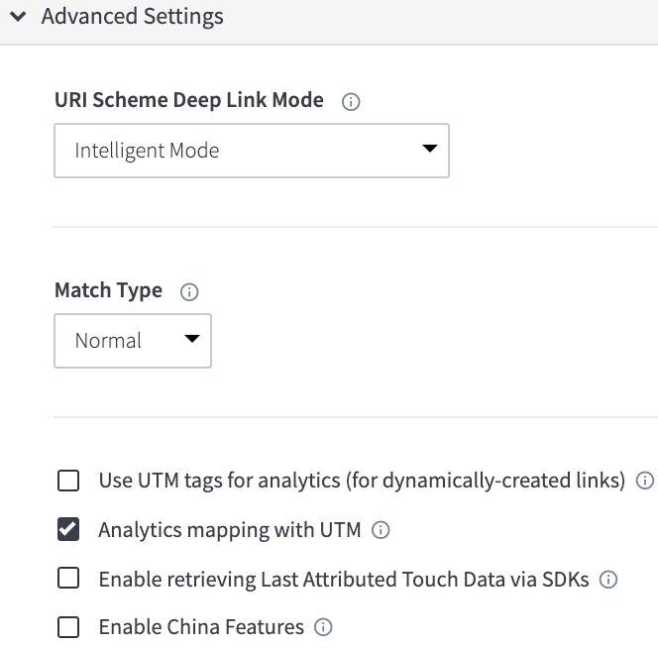Image resolution: width=658 pixels, height=648 pixels.
Task: Show info tooltip for Match Type
Action: (189, 291)
